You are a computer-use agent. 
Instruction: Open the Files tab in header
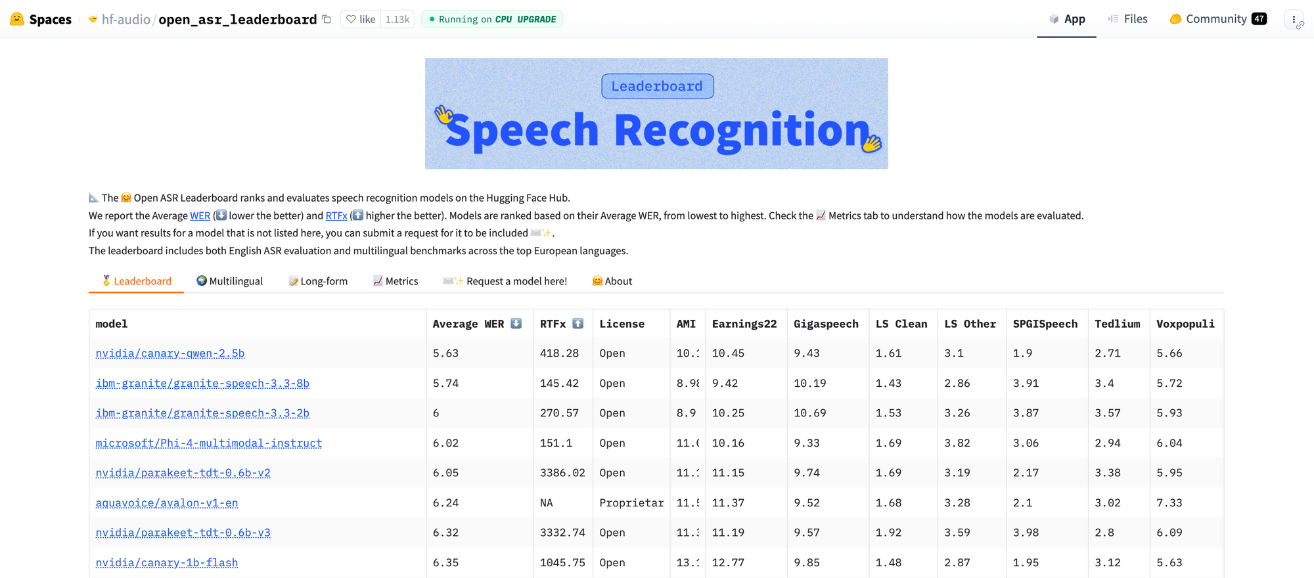1128,19
